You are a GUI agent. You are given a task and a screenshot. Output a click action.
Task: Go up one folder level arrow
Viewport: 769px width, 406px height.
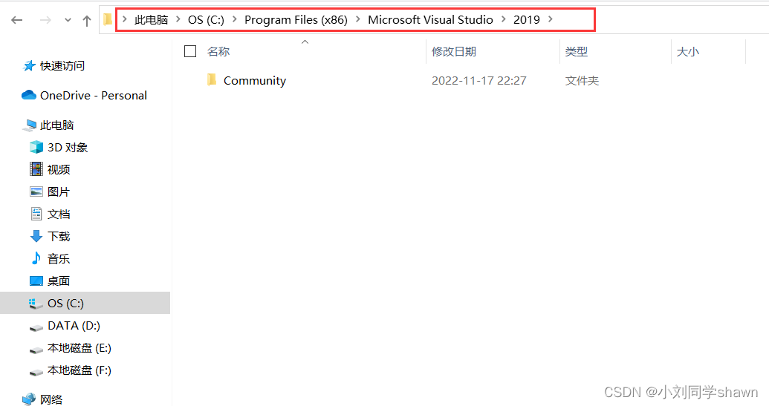[x=87, y=20]
